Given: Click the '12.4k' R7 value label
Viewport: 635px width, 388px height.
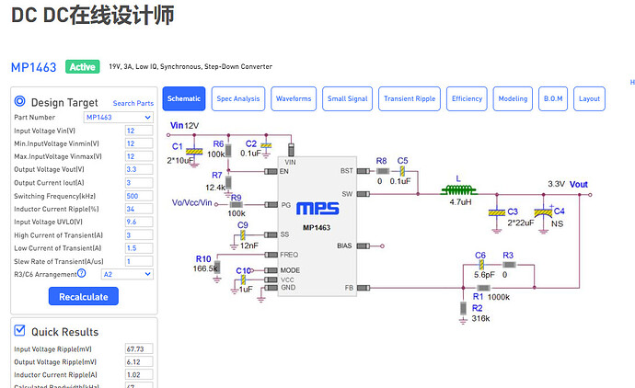Looking at the screenshot, I should click(215, 188).
